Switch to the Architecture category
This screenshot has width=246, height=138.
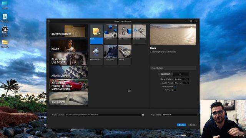click(x=68, y=72)
